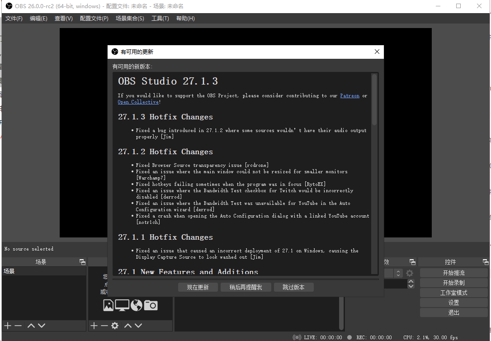491x341 pixels.
Task: Open the 配置文件(P) menu
Action: point(94,19)
